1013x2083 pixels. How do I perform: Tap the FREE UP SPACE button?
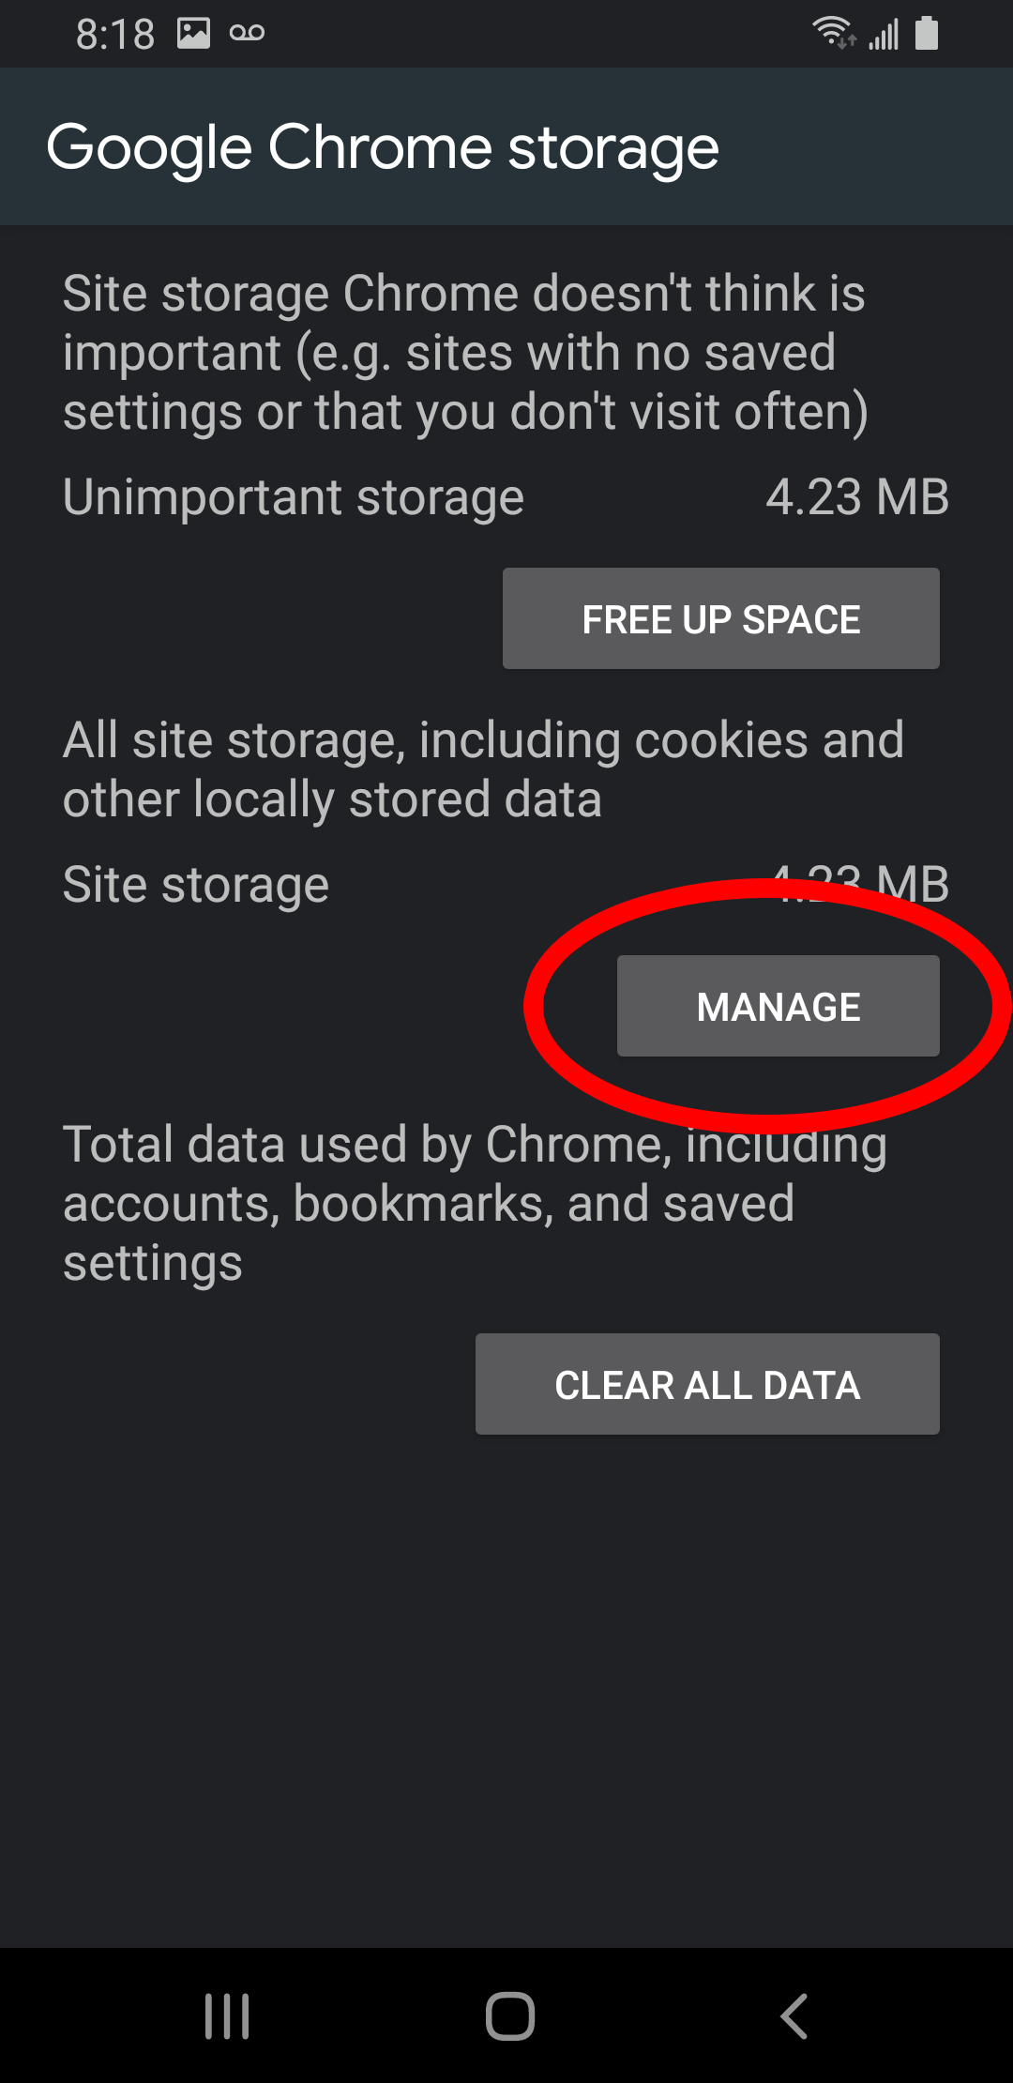click(720, 618)
